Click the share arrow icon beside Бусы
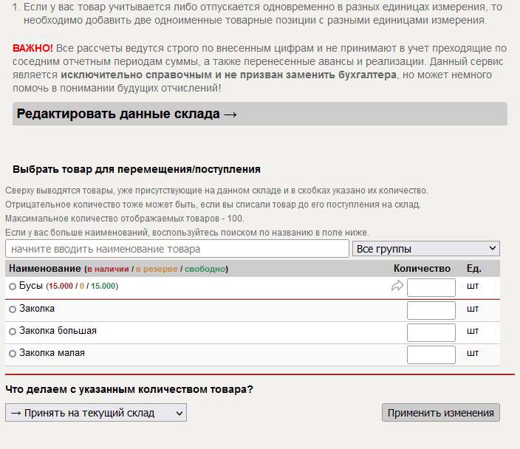Screen dimensions: 520x449 pyautogui.click(x=397, y=286)
